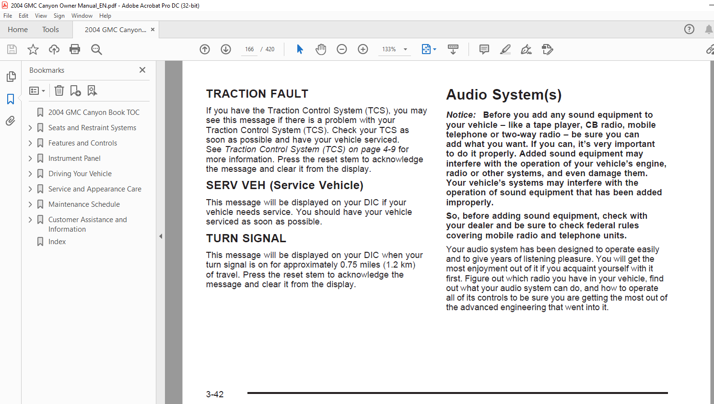This screenshot has width=714, height=404.
Task: Open 2004 GMC Canyon Book TOC bookmark
Action: point(94,112)
